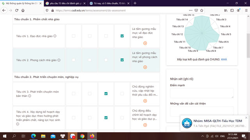The width and height of the screenshot is (250, 140).
Task: Open info icon for Tiêu chí 3
Action: click(x=30, y=96)
